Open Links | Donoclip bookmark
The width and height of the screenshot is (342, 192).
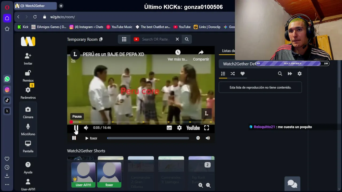click(207, 27)
